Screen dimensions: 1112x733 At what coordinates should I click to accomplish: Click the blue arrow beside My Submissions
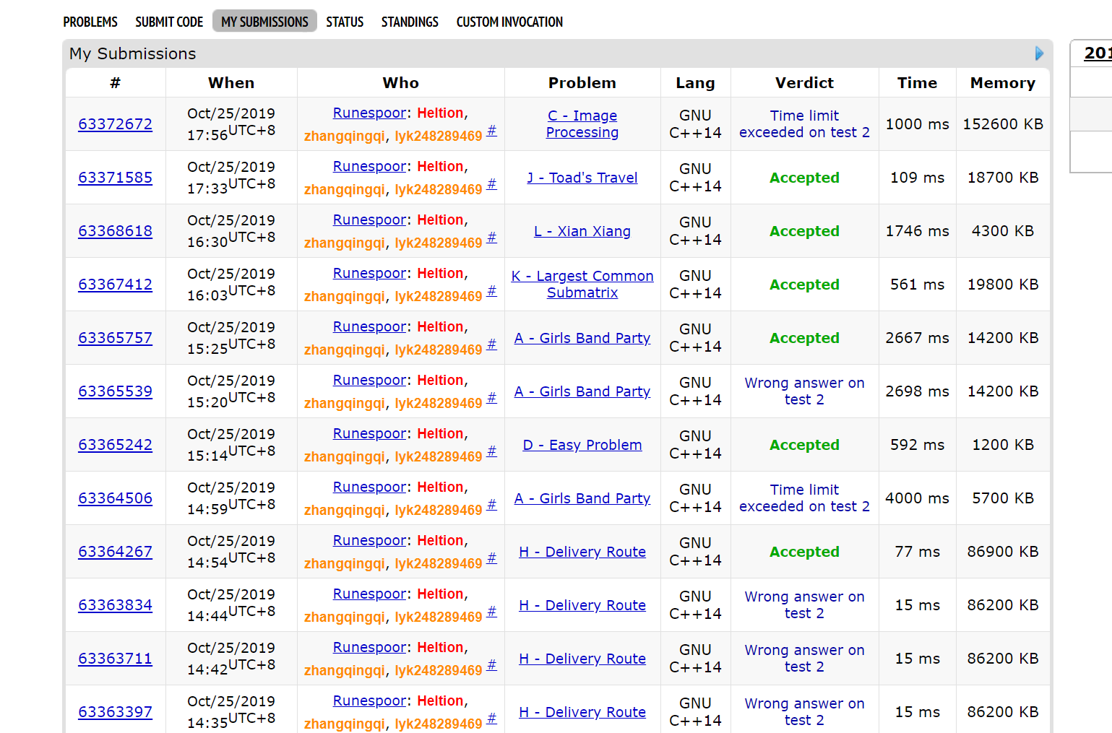point(1039,53)
